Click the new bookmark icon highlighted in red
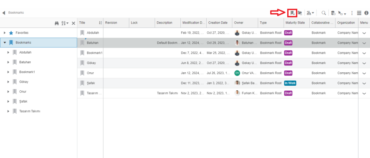Image resolution: width=370 pixels, height=158 pixels. pos(292,13)
